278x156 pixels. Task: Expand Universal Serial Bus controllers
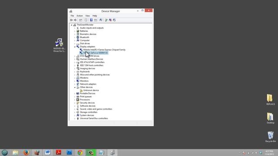(x=75, y=118)
